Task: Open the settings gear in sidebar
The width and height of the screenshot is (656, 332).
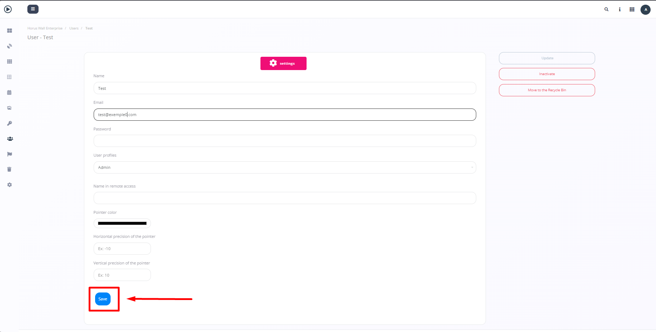Action: [9, 185]
